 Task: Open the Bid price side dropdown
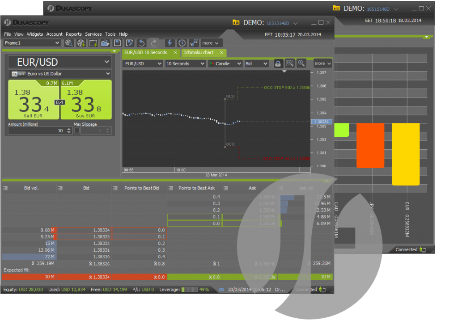256,64
